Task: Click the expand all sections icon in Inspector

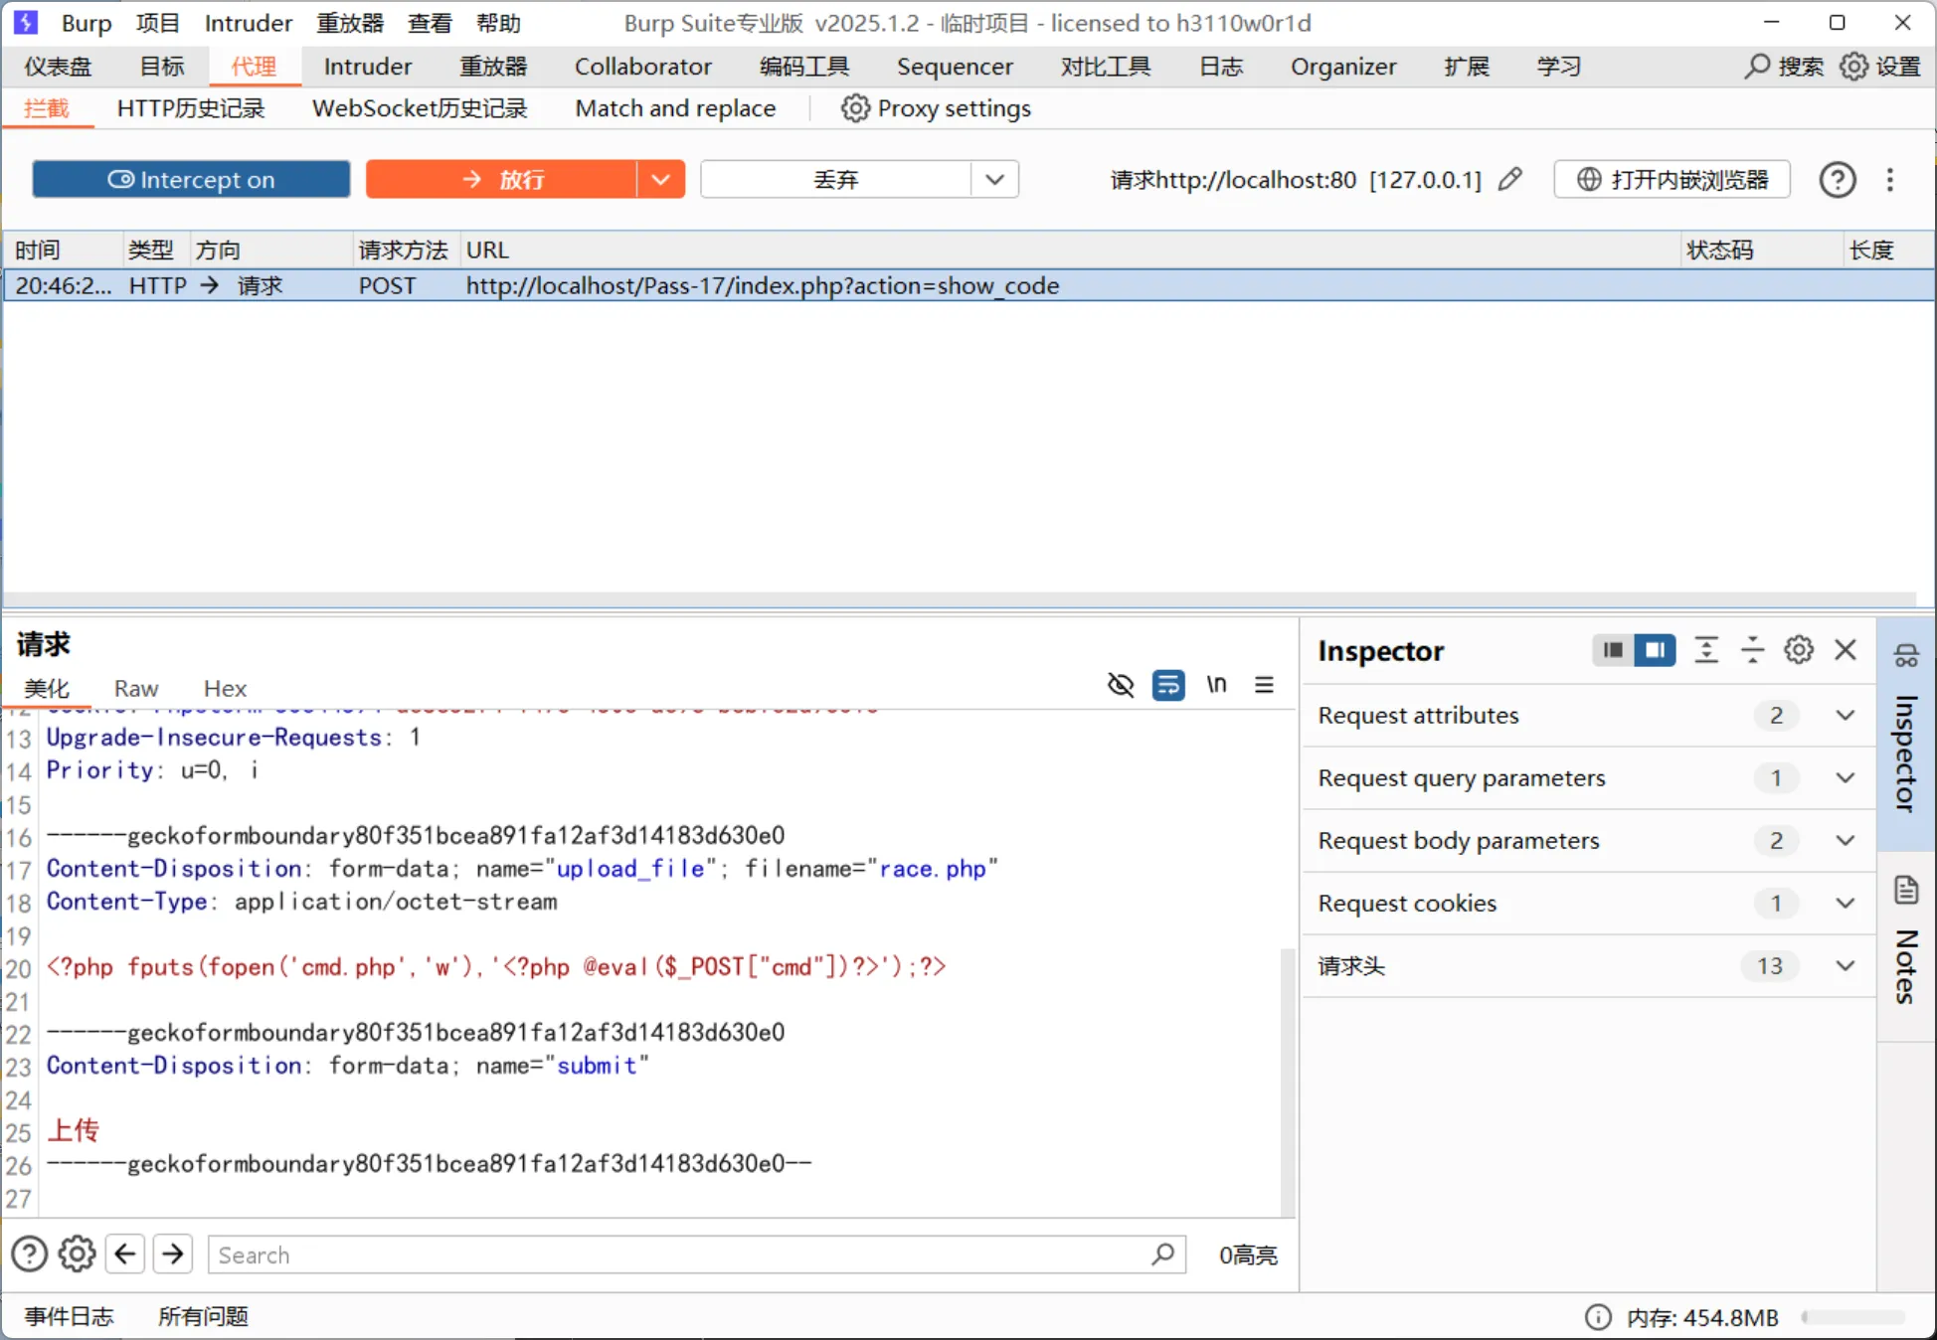Action: pos(1706,650)
